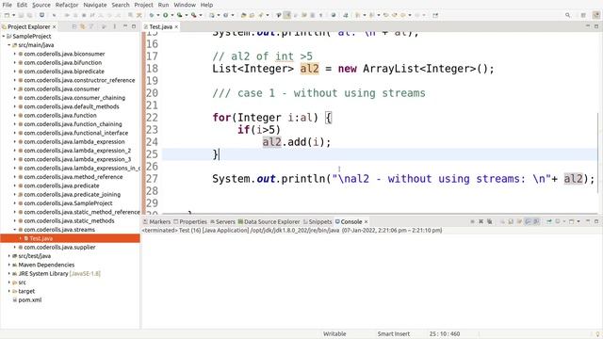
Task: Minimize the Project Explorer panel
Action: click(125, 26)
